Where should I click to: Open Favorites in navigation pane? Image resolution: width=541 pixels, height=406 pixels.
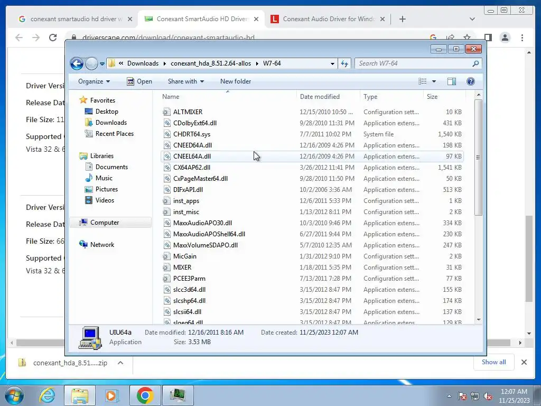(x=102, y=100)
